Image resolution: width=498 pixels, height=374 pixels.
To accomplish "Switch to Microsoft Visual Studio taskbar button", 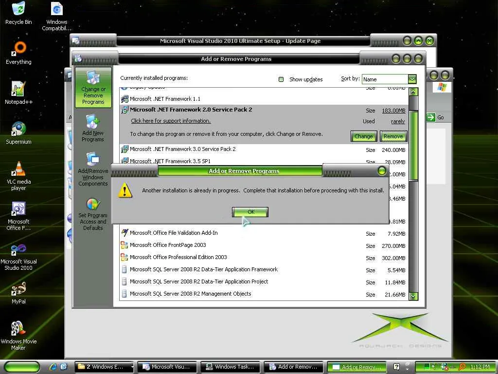I will point(167,367).
